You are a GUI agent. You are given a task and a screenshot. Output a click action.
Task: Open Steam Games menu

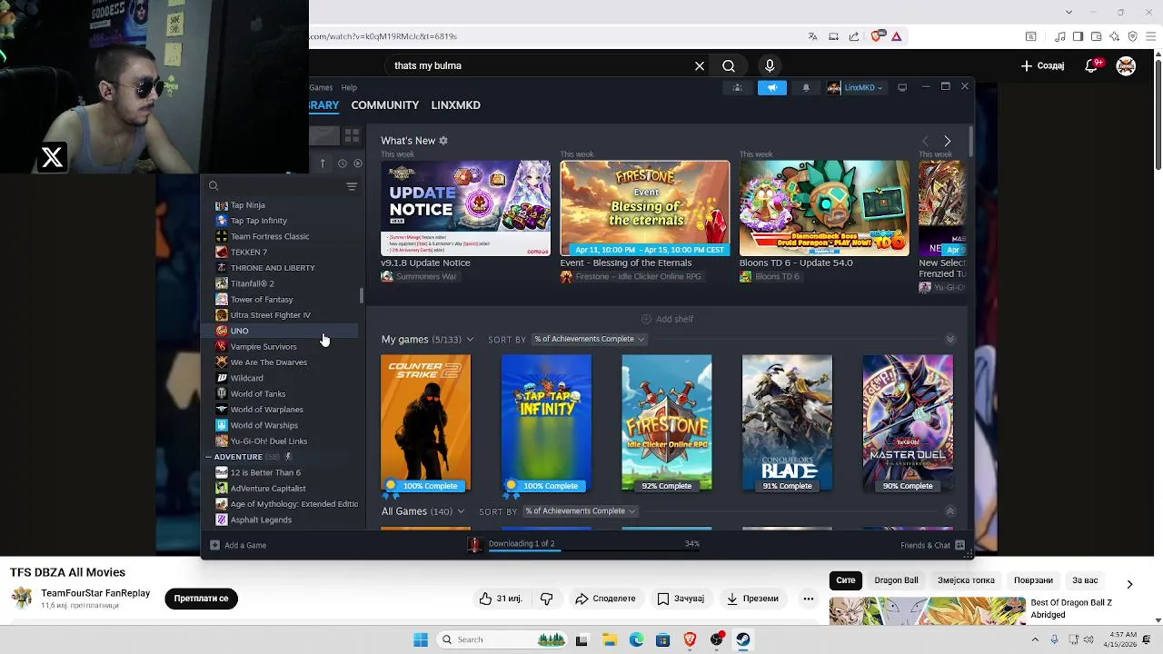tap(321, 87)
